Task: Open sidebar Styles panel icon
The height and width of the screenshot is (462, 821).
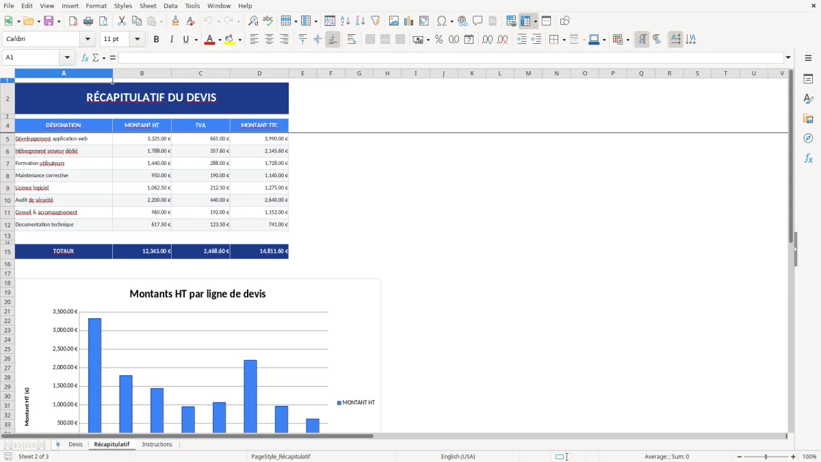Action: click(808, 99)
